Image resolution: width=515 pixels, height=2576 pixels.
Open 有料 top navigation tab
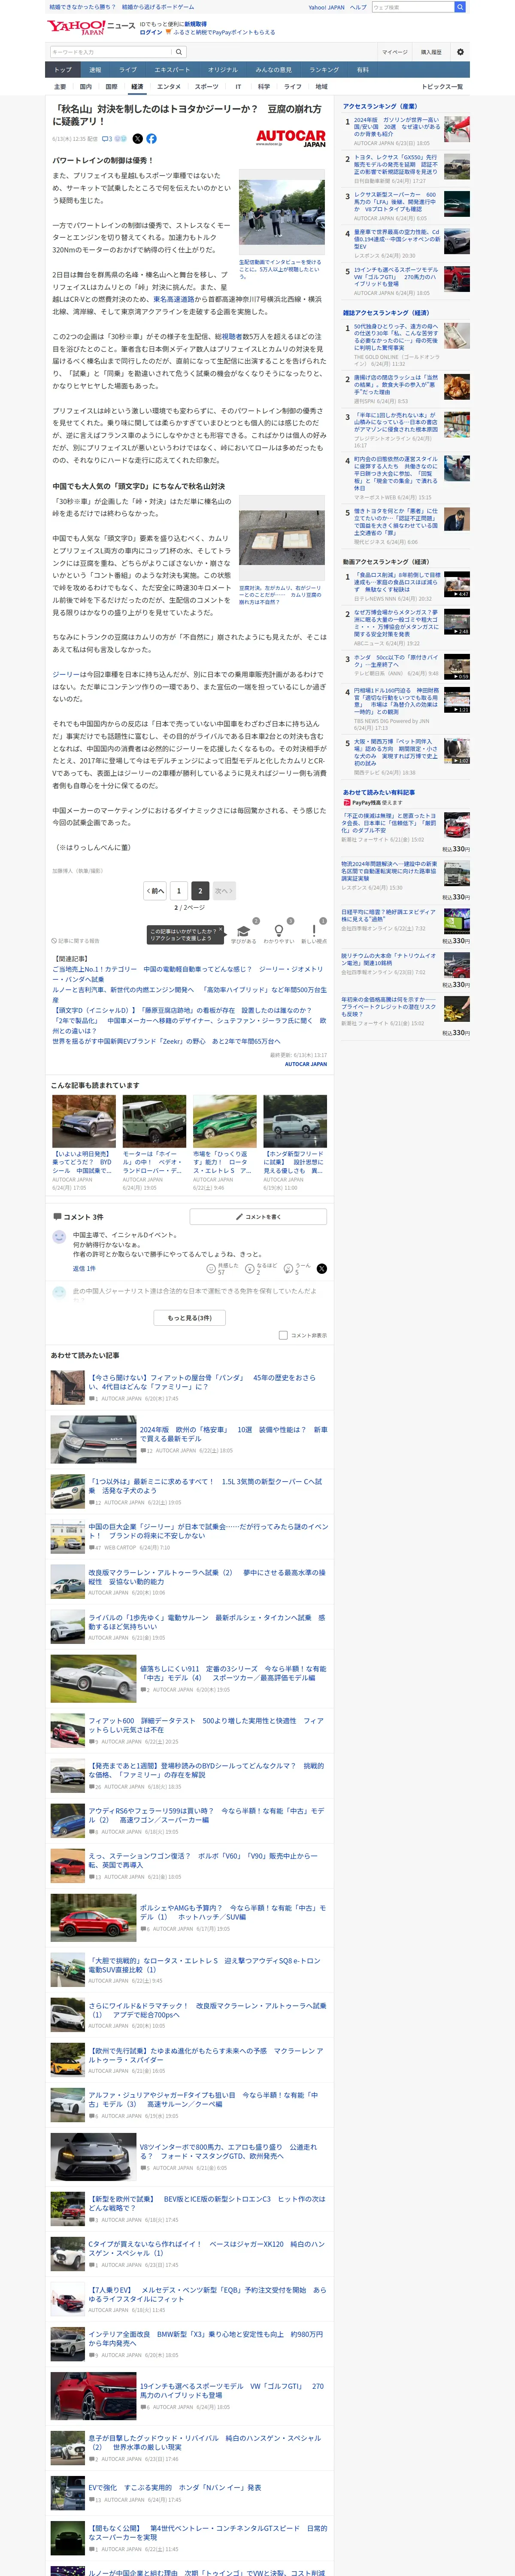[363, 70]
